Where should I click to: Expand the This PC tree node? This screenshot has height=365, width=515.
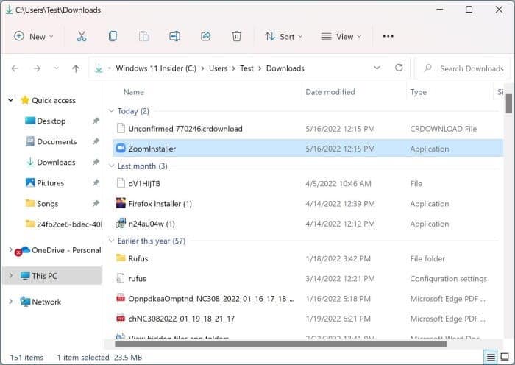click(x=10, y=275)
